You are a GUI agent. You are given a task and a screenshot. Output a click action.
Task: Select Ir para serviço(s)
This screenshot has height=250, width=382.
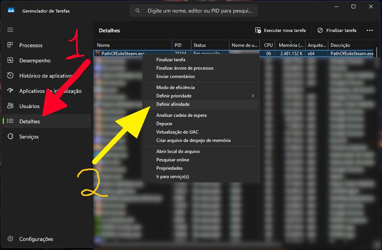click(x=201, y=177)
